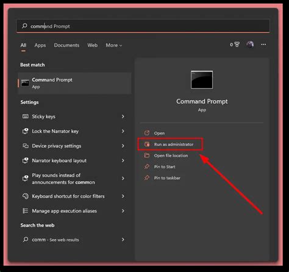The width and height of the screenshot is (289, 272).
Task: Click the search magnifier icon in search box
Action: click(x=24, y=26)
